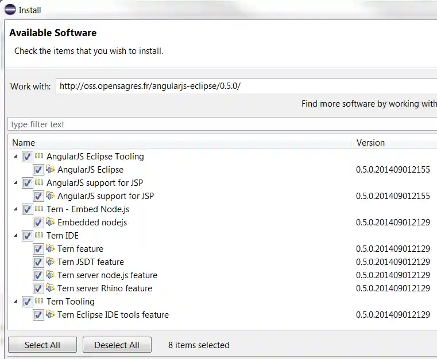Click category icon beside Tern - Embed Node.js
Screen dimensions: 437x359
click(x=39, y=209)
